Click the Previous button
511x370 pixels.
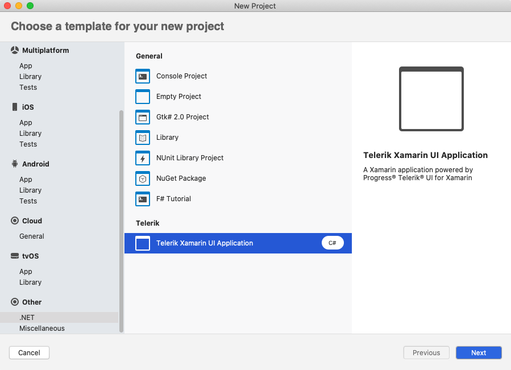tap(426, 353)
